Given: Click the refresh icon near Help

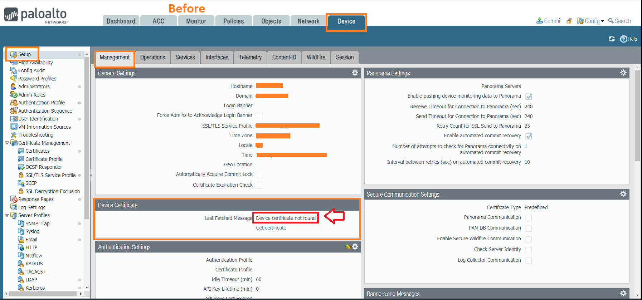Looking at the screenshot, I should 612,39.
